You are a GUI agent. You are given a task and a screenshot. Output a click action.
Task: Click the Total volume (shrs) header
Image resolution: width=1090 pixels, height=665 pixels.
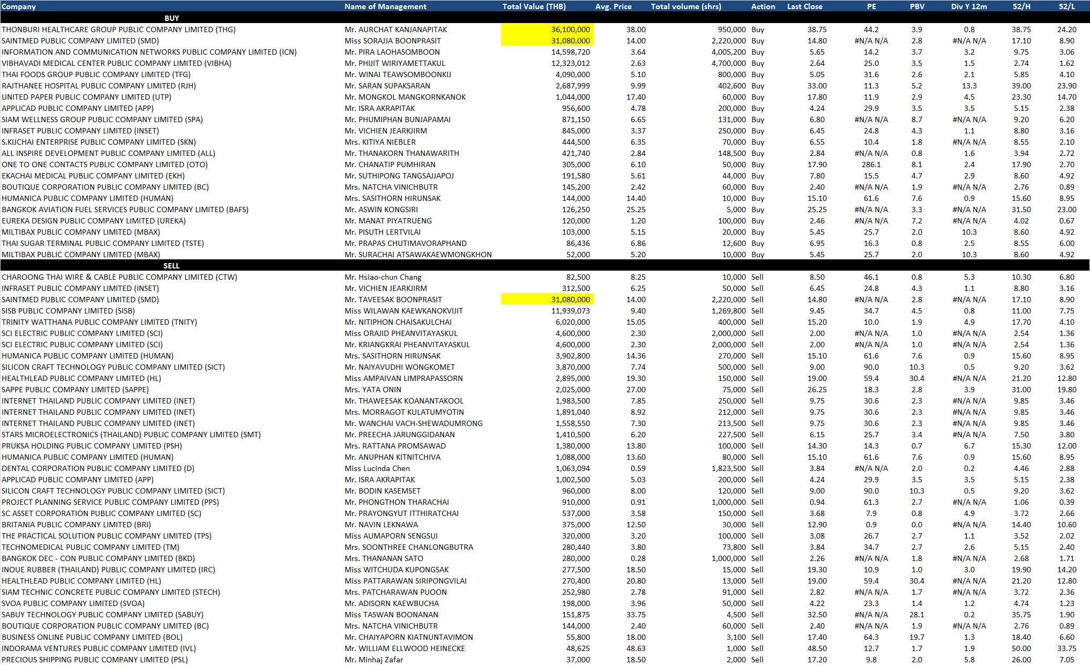pos(686,6)
